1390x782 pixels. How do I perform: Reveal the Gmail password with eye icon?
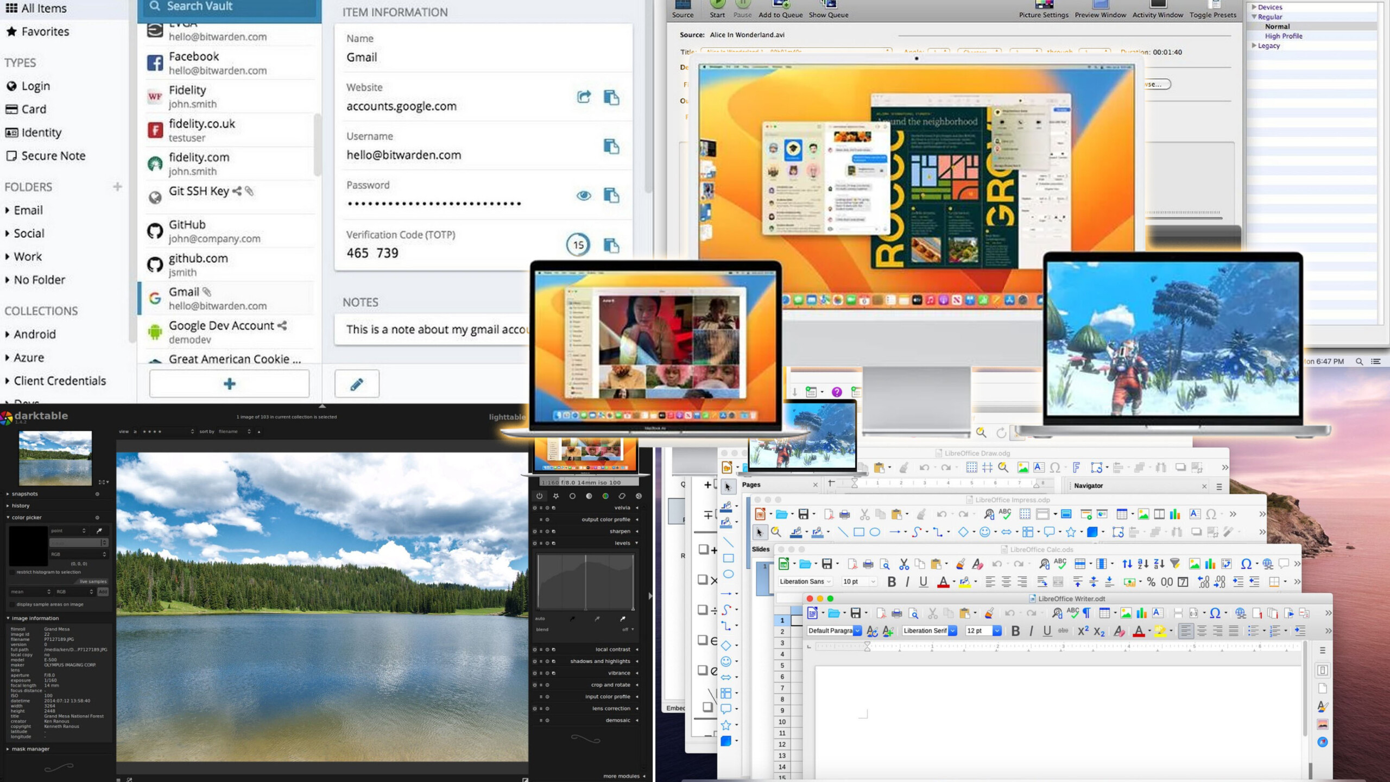pyautogui.click(x=584, y=195)
